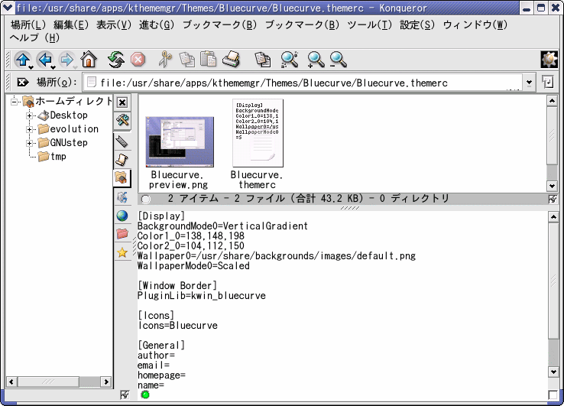Zoom in with the plus magnifier
The width and height of the screenshot is (564, 406).
[x=316, y=60]
